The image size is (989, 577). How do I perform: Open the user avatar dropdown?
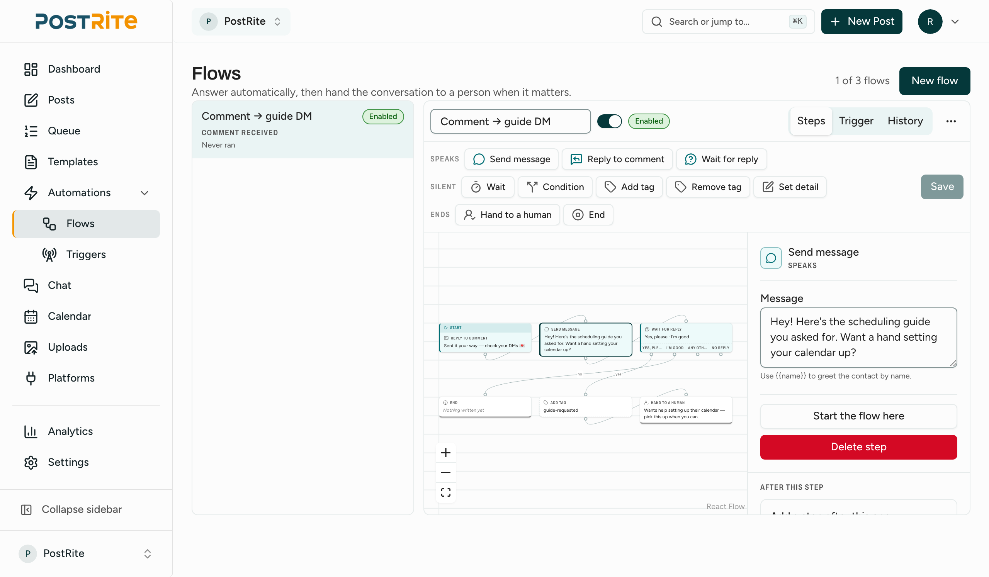coord(955,22)
